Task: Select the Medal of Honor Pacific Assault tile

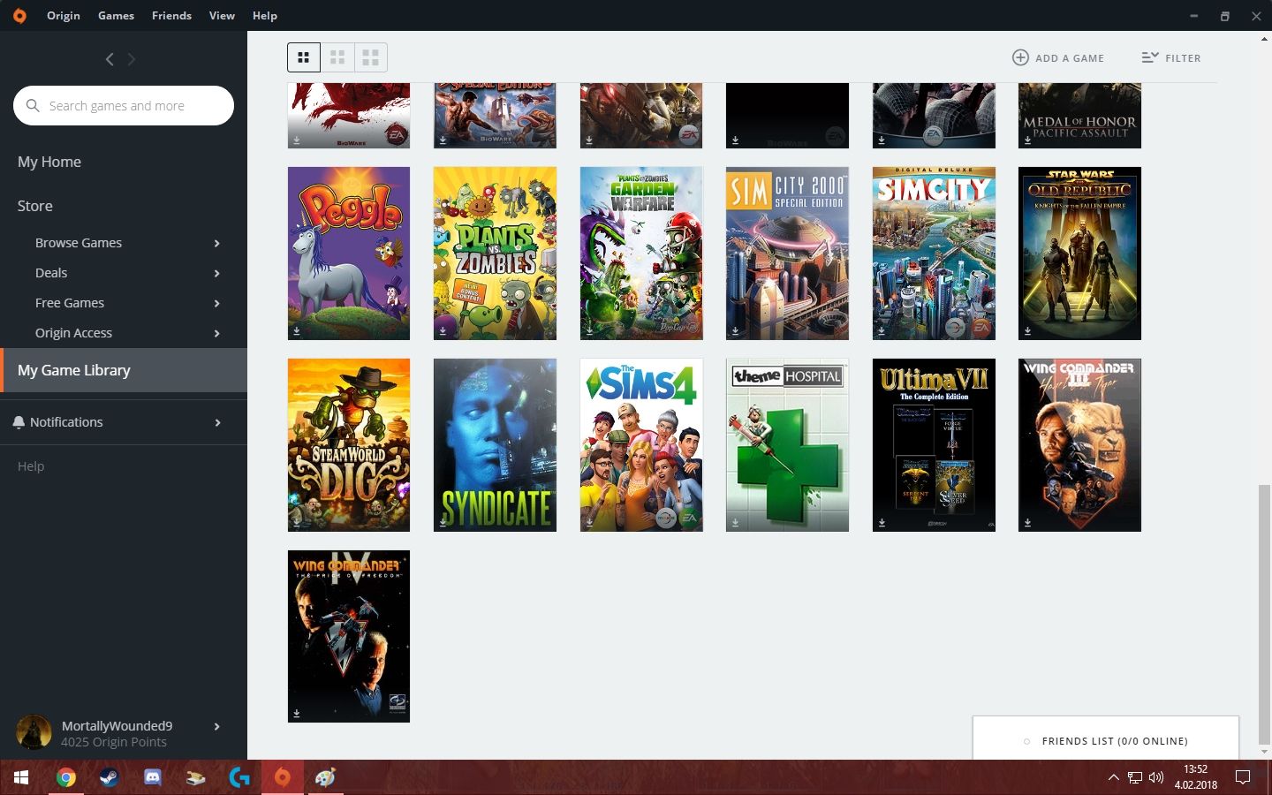Action: click(x=1079, y=116)
